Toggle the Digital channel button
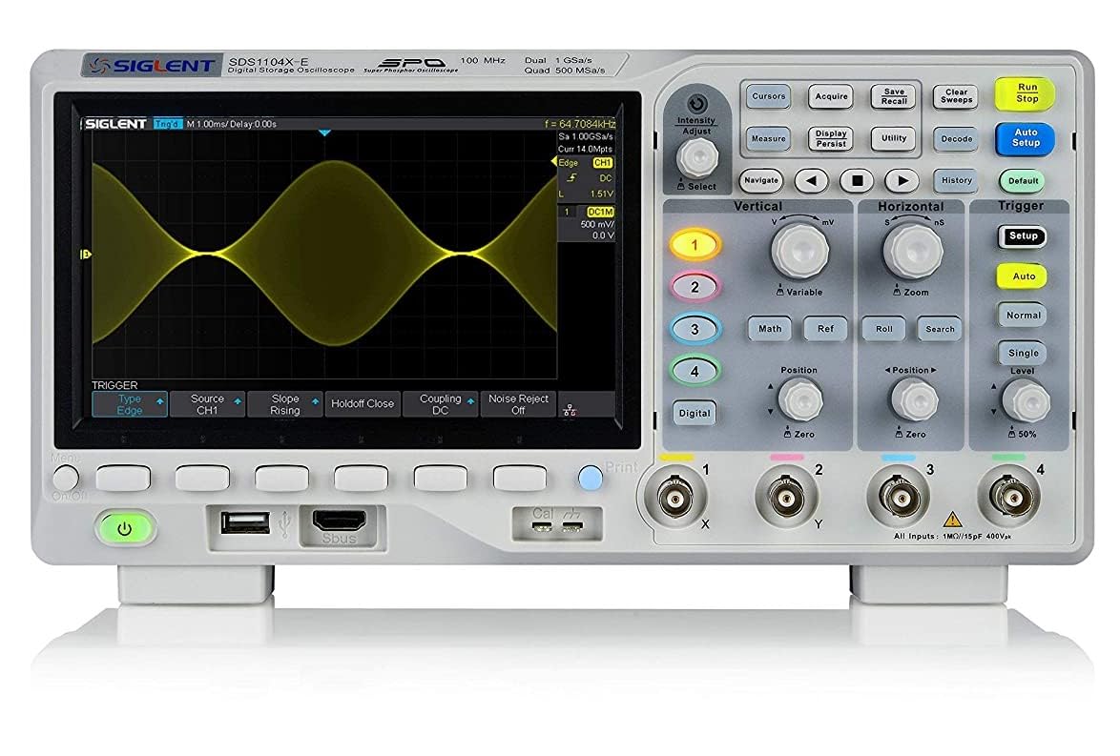This screenshot has height=756, width=1120. pos(695,414)
